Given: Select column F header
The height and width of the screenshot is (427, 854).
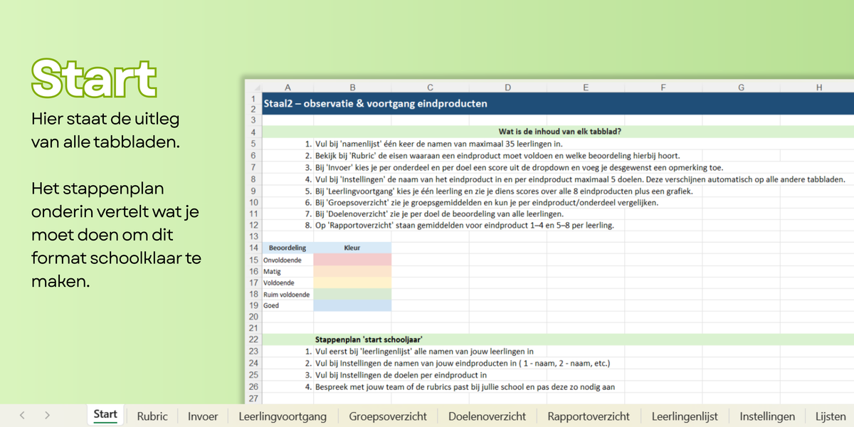Looking at the screenshot, I should 663,88.
